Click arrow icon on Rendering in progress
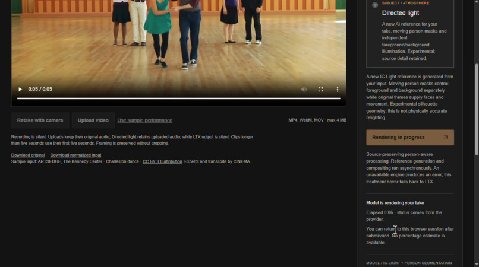The width and height of the screenshot is (479, 267). coord(446,138)
